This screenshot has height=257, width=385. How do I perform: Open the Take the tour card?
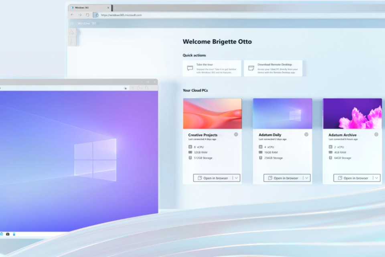pos(212,68)
